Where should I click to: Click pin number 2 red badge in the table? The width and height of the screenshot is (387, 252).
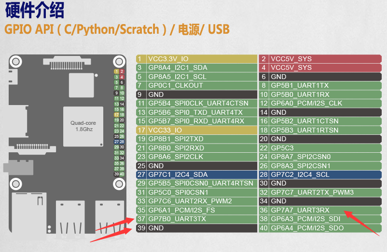click(x=263, y=59)
